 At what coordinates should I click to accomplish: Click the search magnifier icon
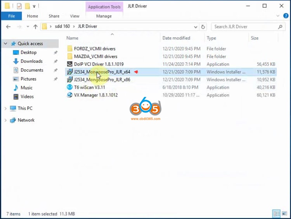pyautogui.click(x=280, y=27)
